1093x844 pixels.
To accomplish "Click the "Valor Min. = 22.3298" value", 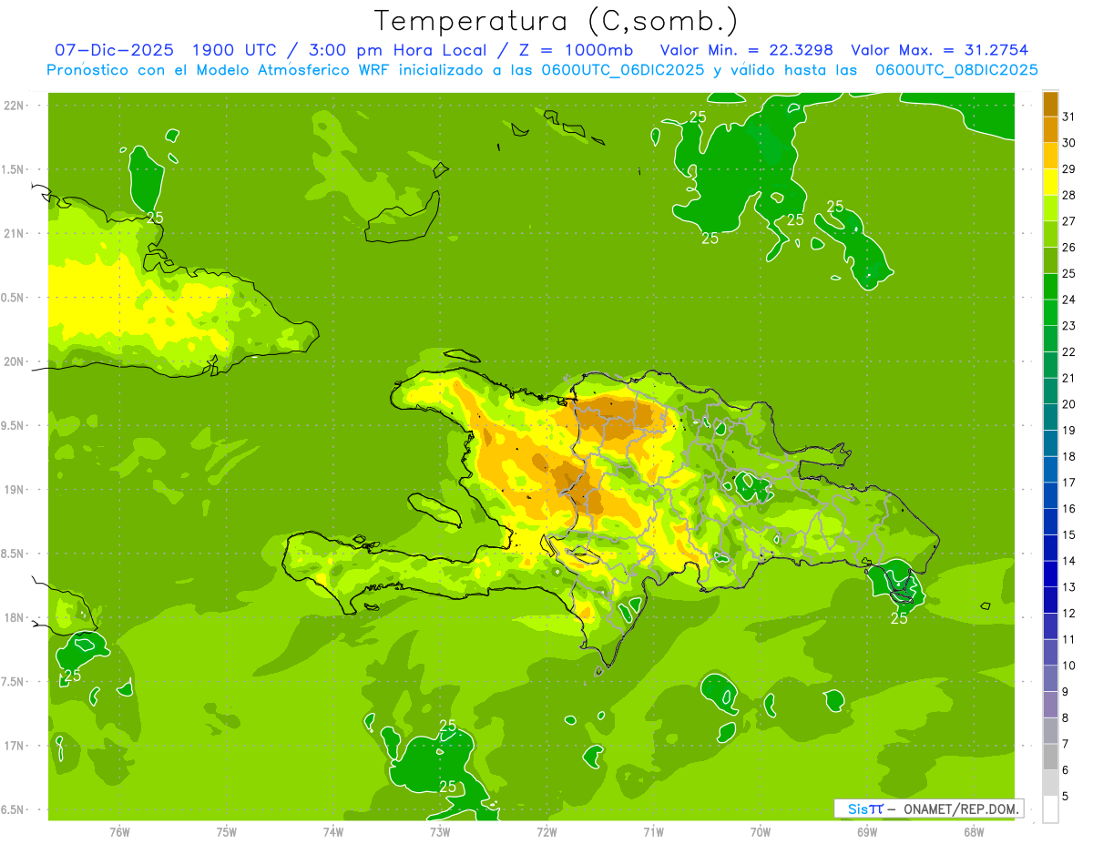I will tap(747, 50).
